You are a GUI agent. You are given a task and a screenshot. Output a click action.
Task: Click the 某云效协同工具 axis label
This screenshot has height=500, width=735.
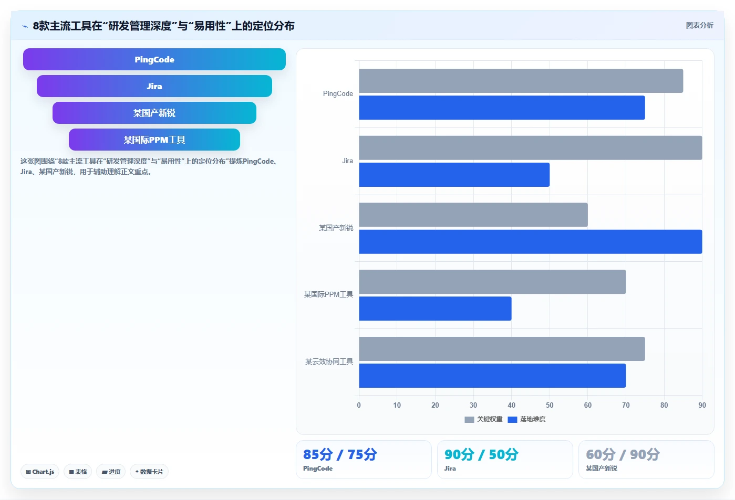[x=329, y=361]
